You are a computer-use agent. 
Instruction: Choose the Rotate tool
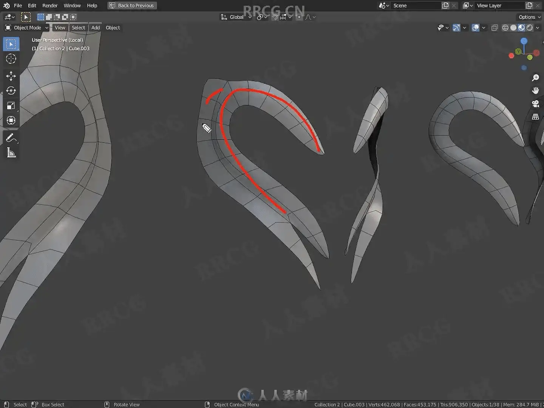tap(11, 91)
